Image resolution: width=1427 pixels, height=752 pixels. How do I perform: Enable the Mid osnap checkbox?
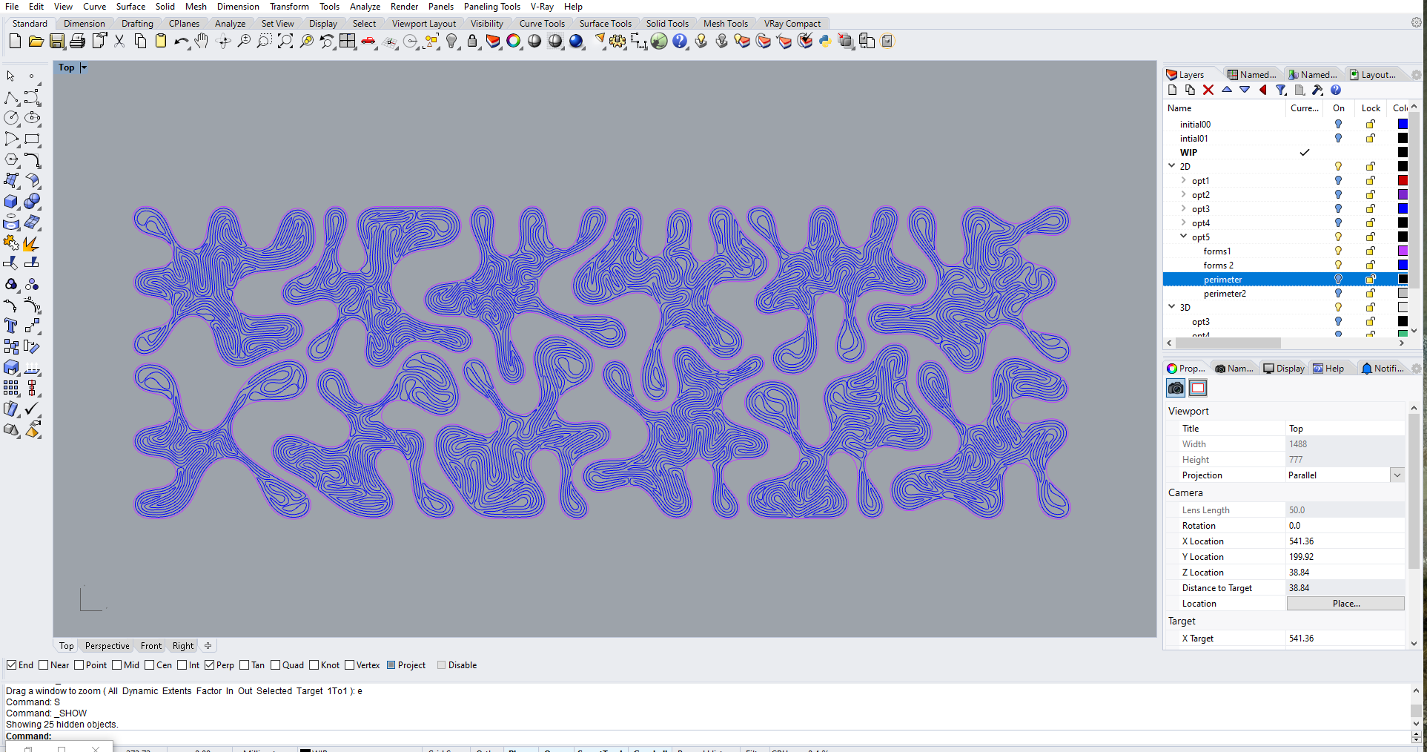pyautogui.click(x=117, y=665)
